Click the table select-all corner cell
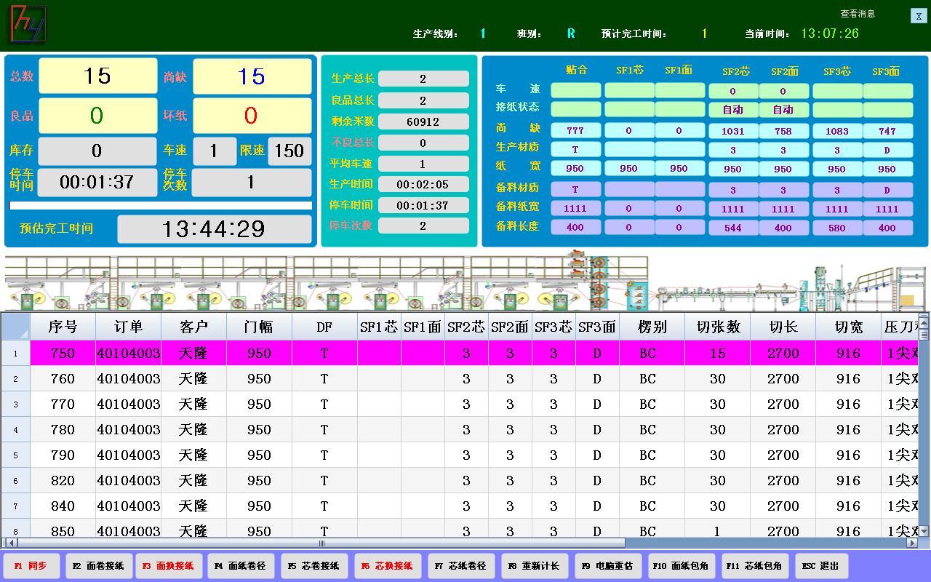This screenshot has width=931, height=582. pyautogui.click(x=15, y=327)
